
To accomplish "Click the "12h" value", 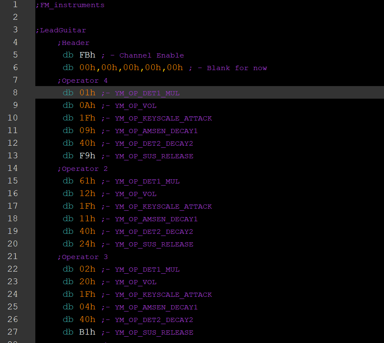I will coord(87,194).
